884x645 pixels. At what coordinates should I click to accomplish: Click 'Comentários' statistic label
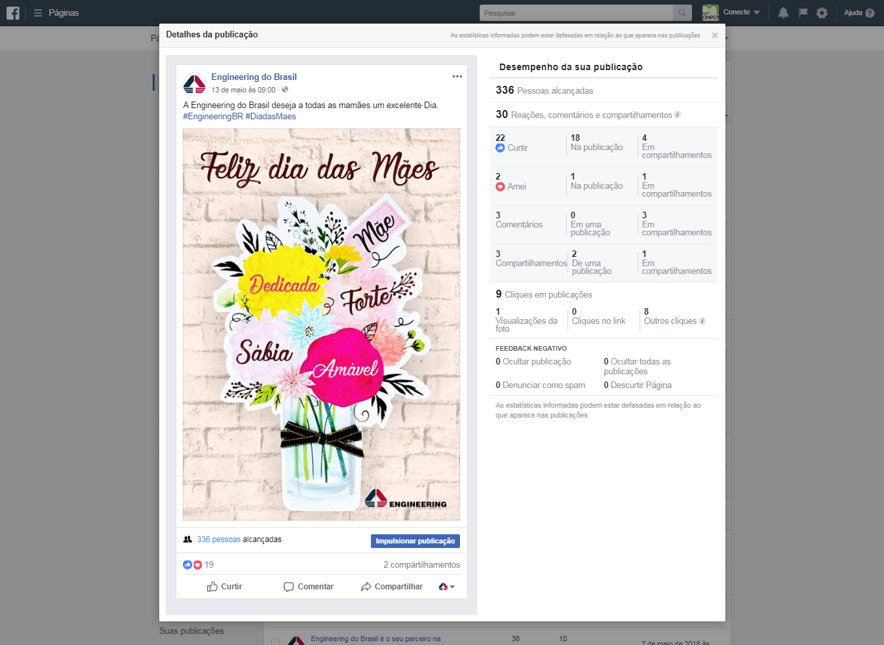(x=519, y=225)
